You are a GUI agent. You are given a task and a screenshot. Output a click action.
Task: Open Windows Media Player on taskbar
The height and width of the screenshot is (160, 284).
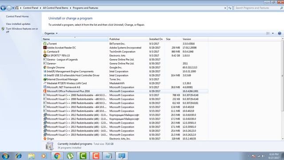pyautogui.click(x=44, y=156)
